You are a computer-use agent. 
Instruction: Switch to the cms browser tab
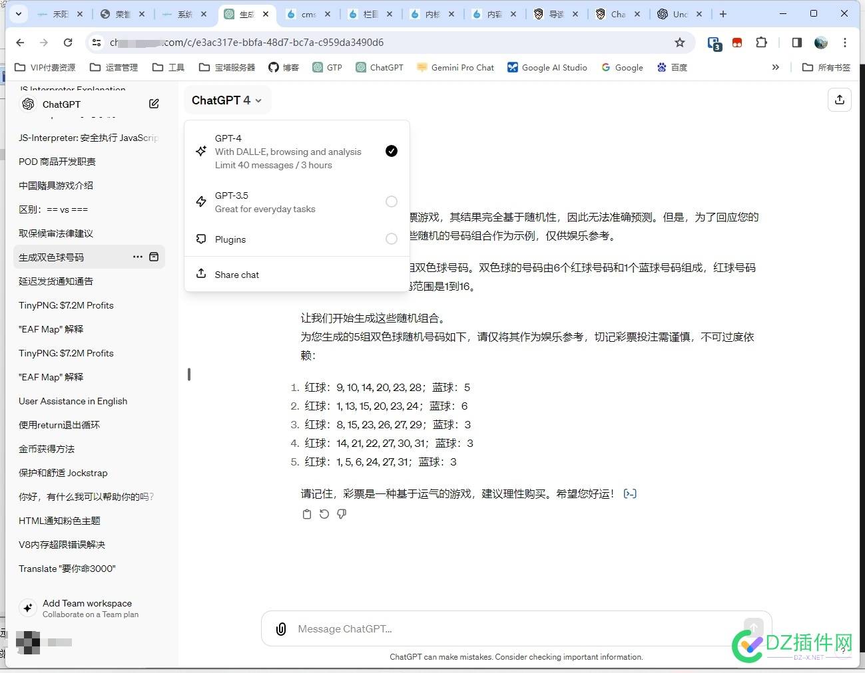[308, 14]
